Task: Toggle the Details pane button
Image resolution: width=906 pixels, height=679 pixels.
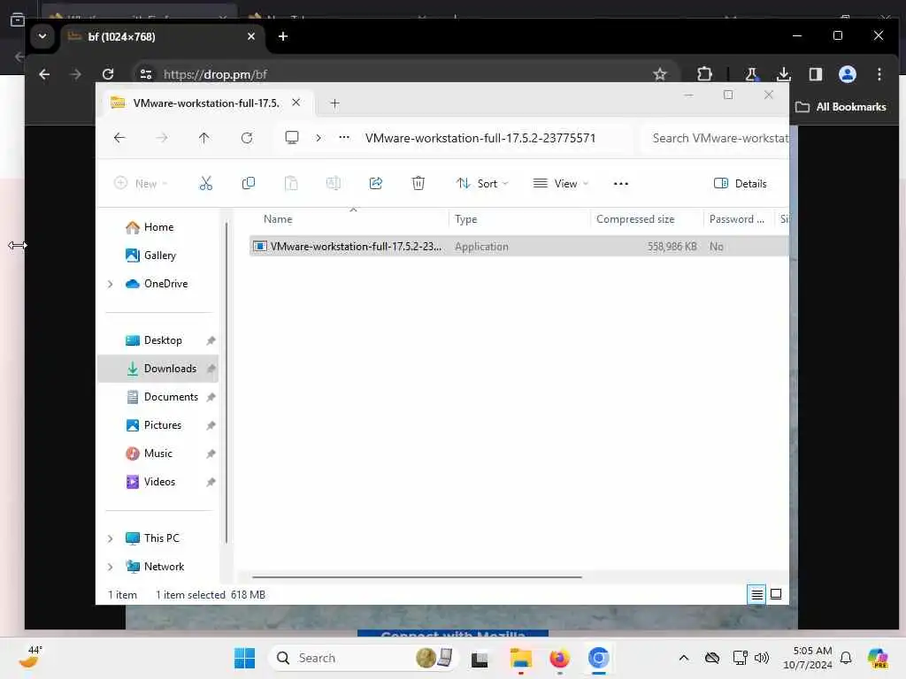Action: 741,184
